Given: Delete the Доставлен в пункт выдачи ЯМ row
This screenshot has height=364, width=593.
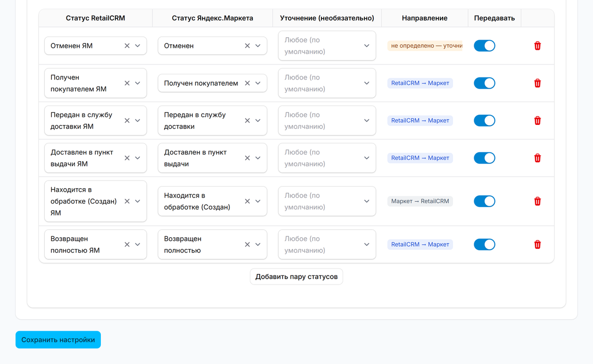Looking at the screenshot, I should pyautogui.click(x=537, y=158).
